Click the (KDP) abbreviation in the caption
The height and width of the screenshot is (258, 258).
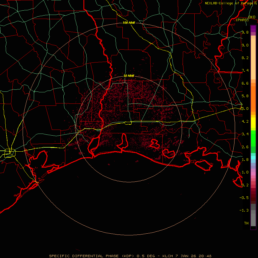pyautogui.click(x=128, y=256)
